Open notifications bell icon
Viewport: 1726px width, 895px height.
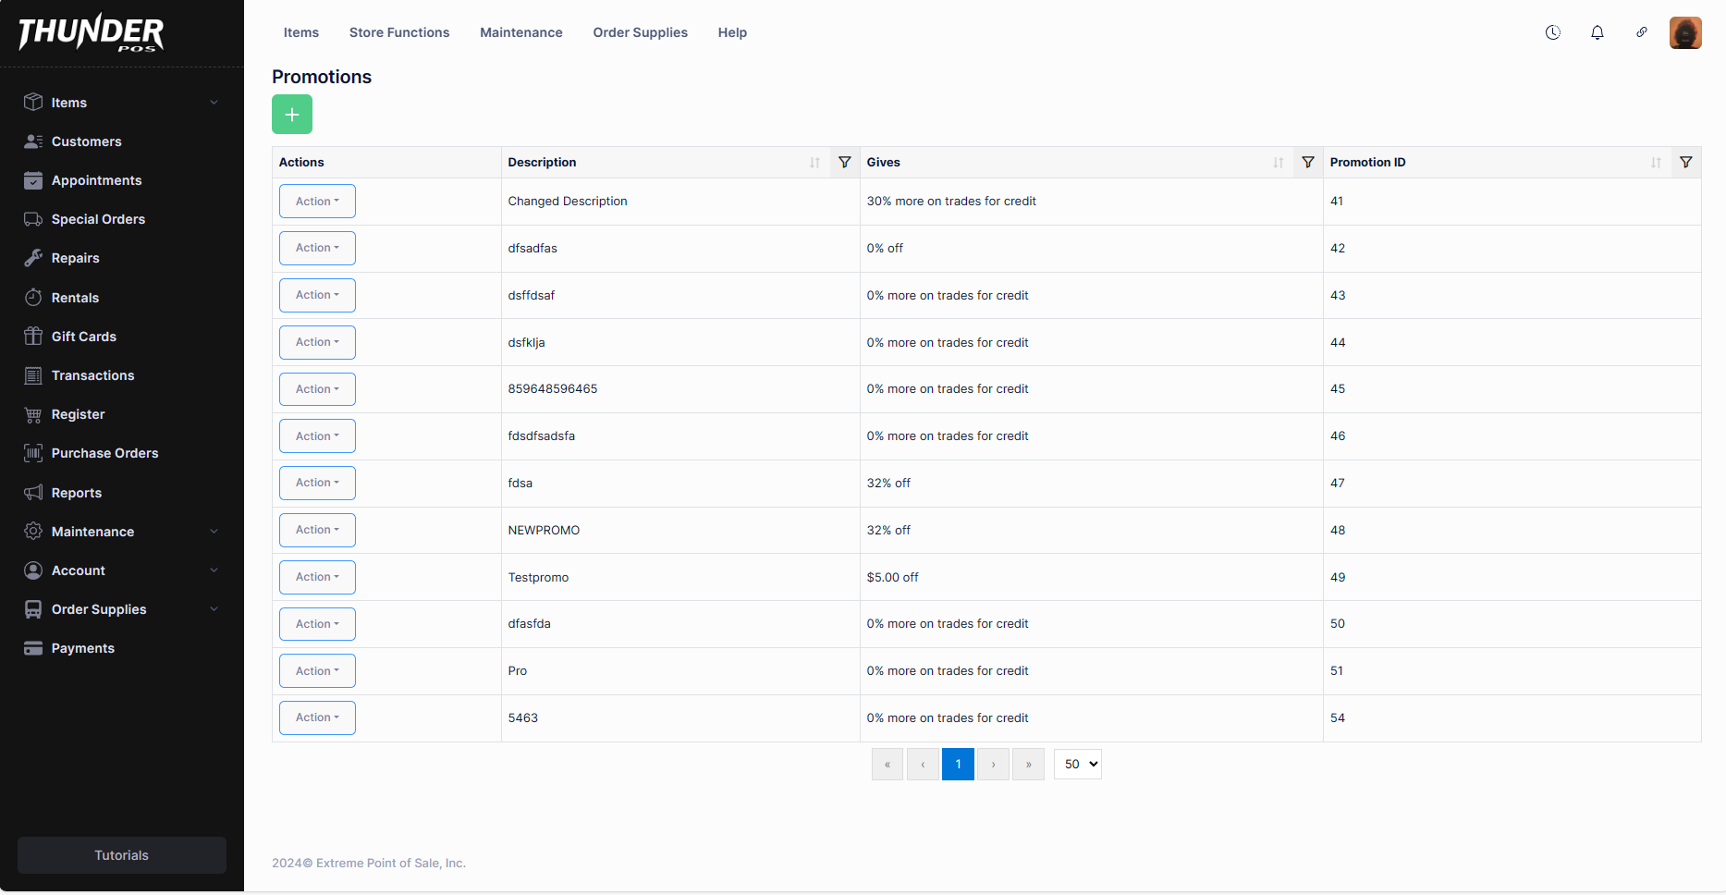(1597, 32)
